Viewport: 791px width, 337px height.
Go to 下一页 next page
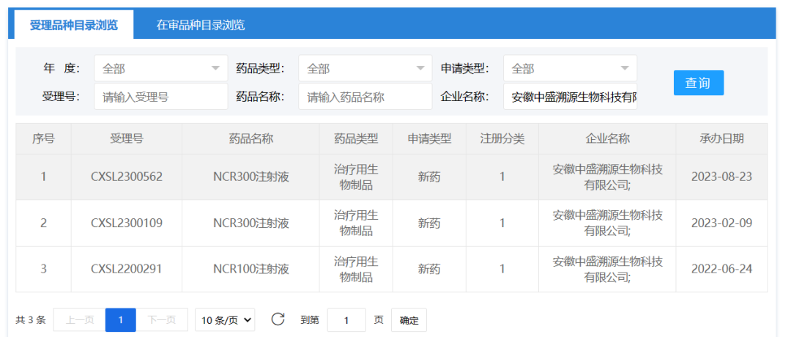(162, 319)
